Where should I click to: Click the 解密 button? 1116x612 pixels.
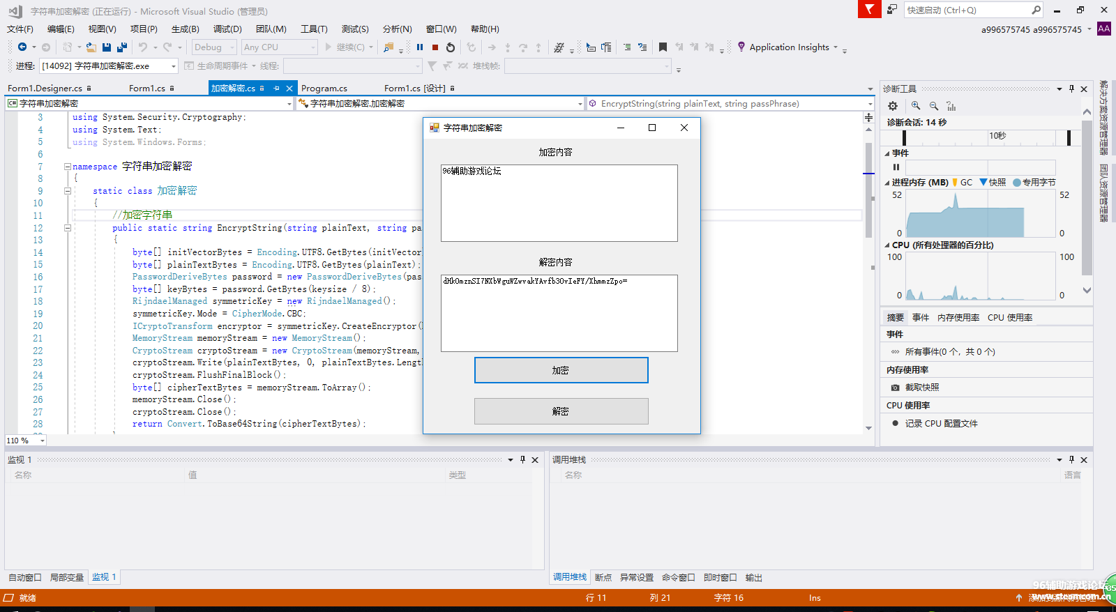[x=561, y=411]
